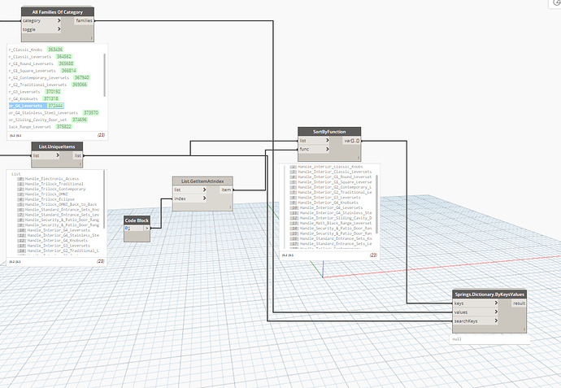Click the UniqueItems preview scrollbar
The image size is (561, 388).
pos(104,199)
